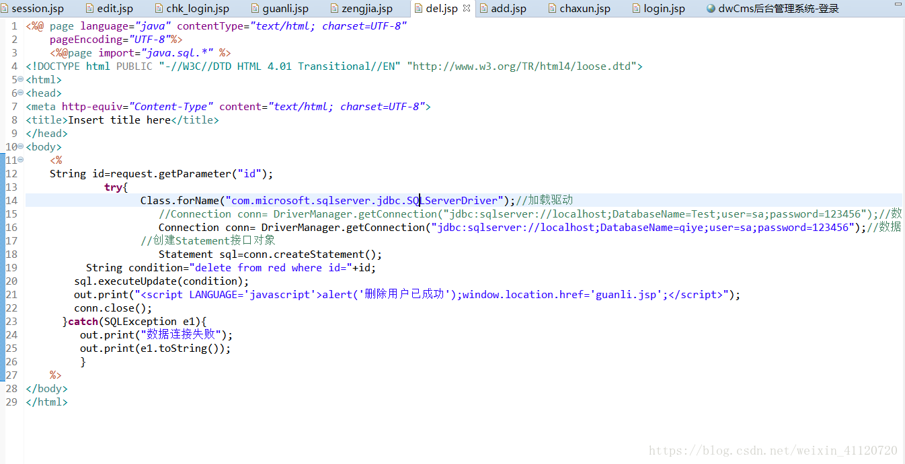This screenshot has height=464, width=905.
Task: Click the '数据连接失败' print statement
Action: tap(156, 335)
